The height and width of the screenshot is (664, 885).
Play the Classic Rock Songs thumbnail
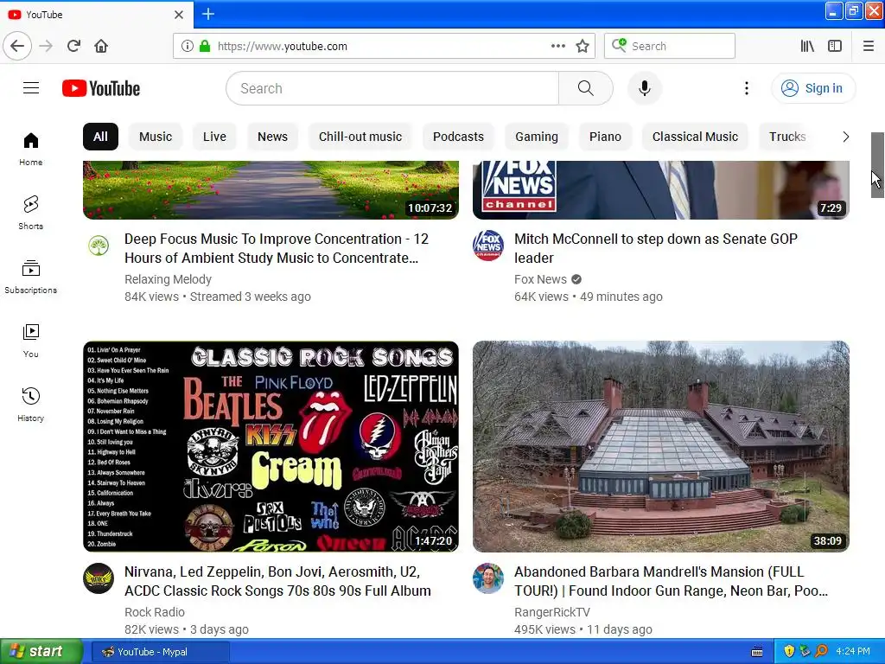pyautogui.click(x=271, y=446)
